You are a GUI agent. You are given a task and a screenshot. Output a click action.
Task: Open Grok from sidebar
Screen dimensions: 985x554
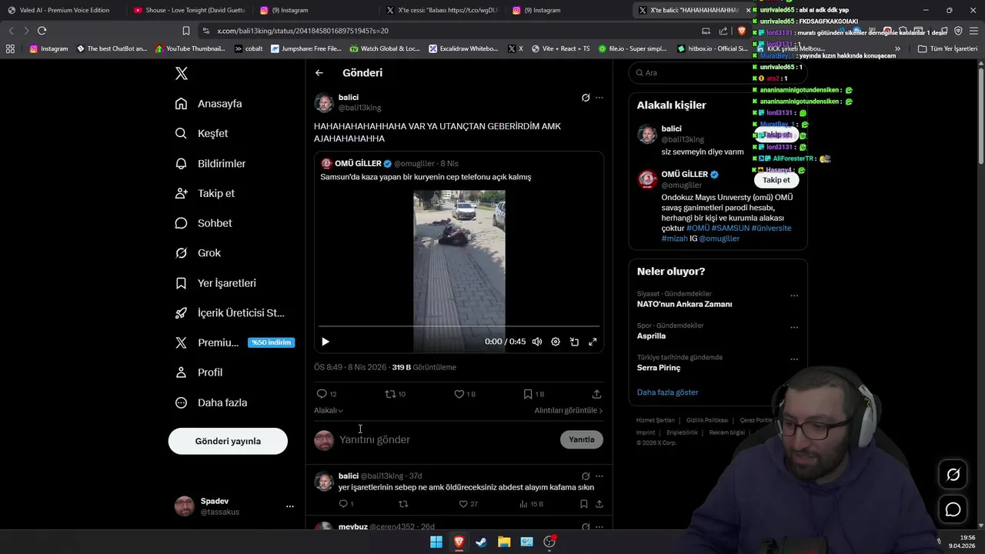(x=198, y=253)
